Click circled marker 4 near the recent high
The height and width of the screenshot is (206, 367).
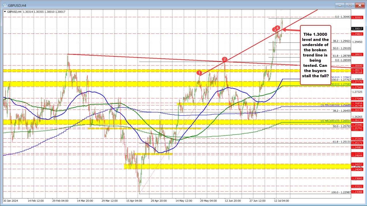coord(278,28)
